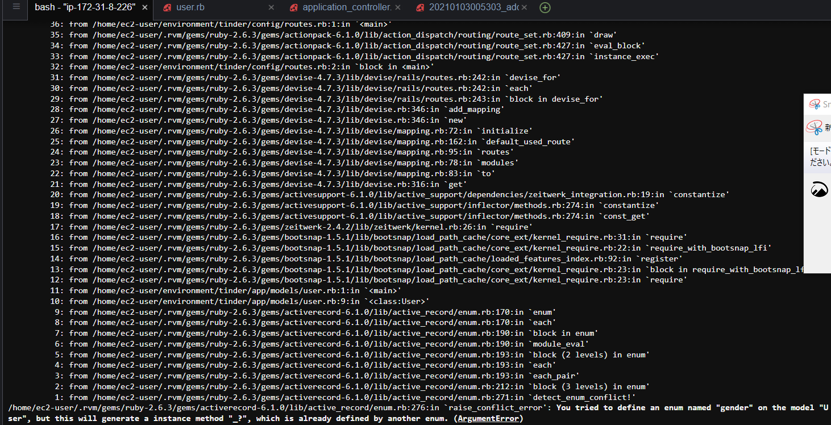This screenshot has height=425, width=831.
Task: Open the 20210103005303 migration file tab
Action: click(x=473, y=7)
